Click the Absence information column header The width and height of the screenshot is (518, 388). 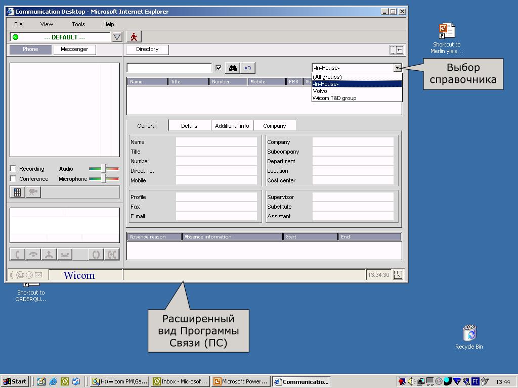[233, 236]
